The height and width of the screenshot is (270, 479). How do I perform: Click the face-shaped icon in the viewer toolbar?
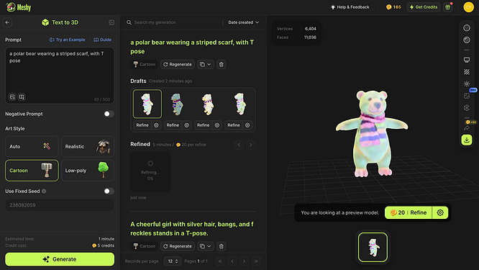[467, 28]
